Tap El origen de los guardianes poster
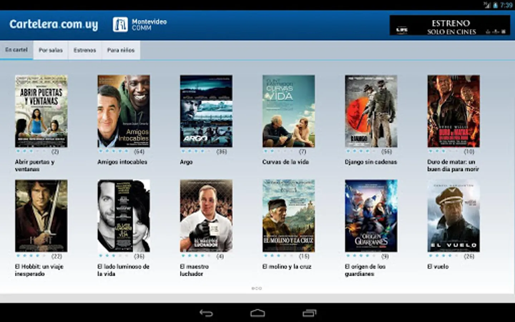This screenshot has height=322, width=515. click(x=371, y=216)
